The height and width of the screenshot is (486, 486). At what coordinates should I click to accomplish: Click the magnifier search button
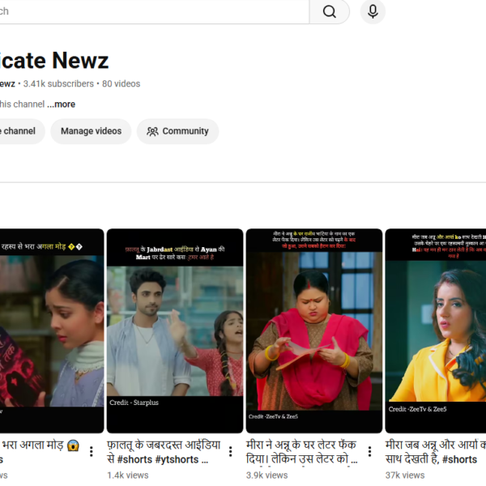pyautogui.click(x=329, y=12)
